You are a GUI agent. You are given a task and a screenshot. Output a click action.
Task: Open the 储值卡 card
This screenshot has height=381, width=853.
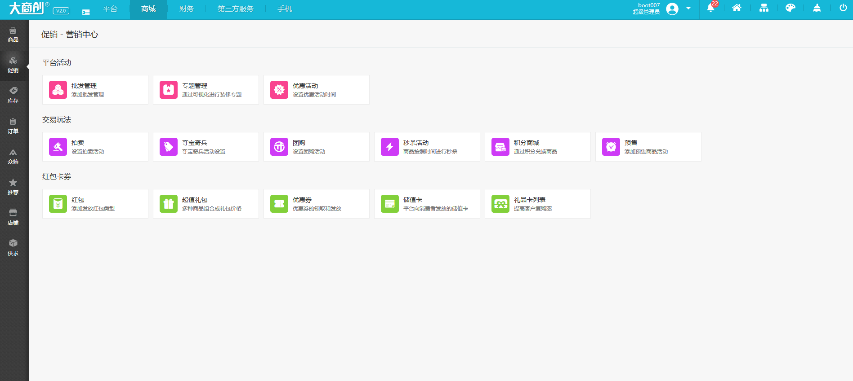point(427,204)
